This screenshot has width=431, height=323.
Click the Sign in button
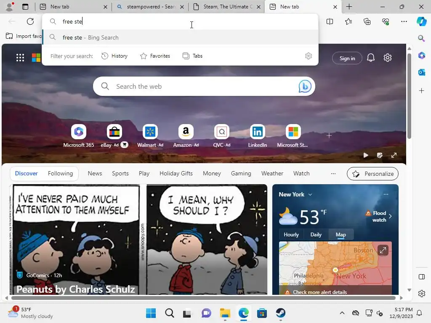(x=347, y=58)
